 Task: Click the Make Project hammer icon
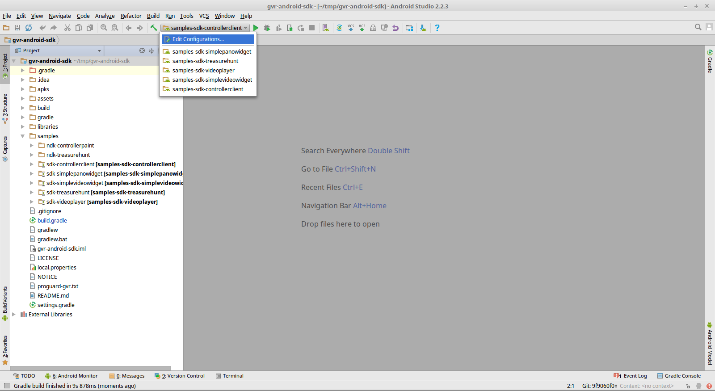pos(154,28)
